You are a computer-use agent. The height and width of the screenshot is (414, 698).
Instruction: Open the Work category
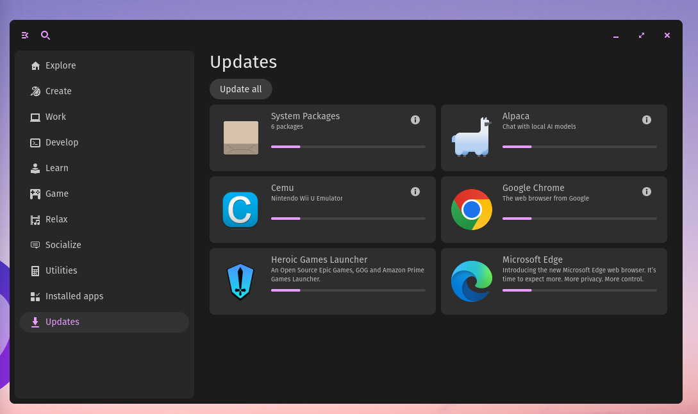click(104, 117)
